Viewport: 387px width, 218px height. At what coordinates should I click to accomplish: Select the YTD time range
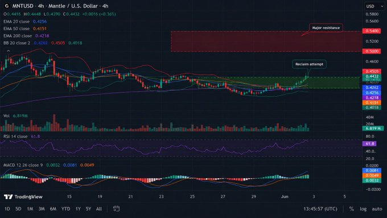(x=65, y=209)
